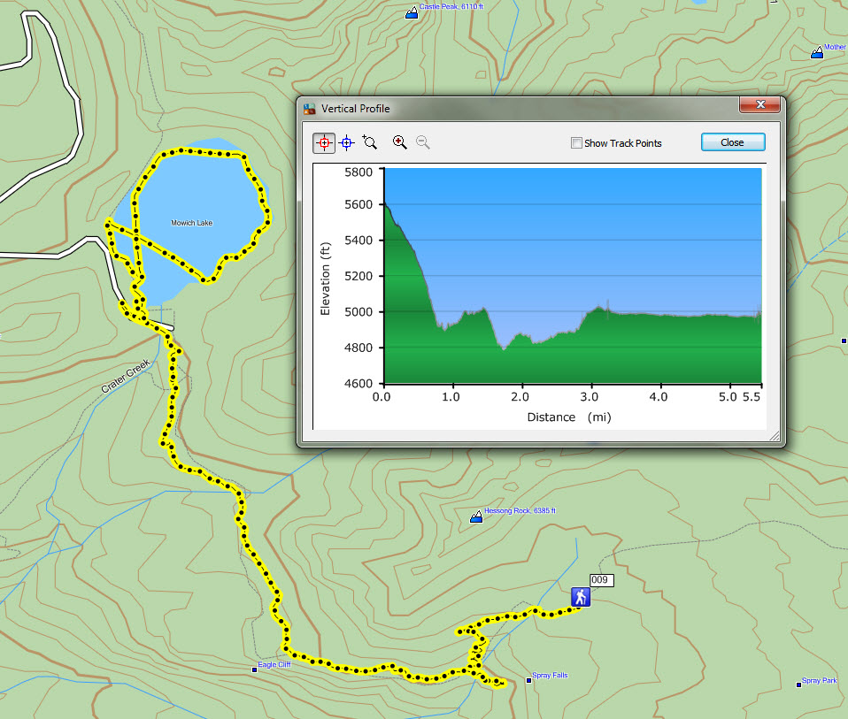Click the Spray Falls point marker
The height and width of the screenshot is (719, 848).
528,680
